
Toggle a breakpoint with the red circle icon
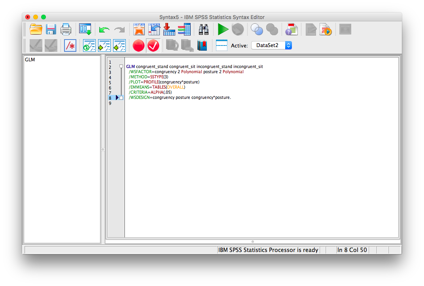[x=138, y=45]
